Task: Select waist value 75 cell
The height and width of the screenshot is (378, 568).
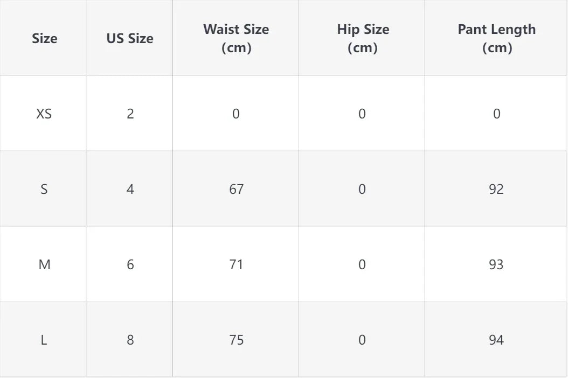Action: [236, 340]
